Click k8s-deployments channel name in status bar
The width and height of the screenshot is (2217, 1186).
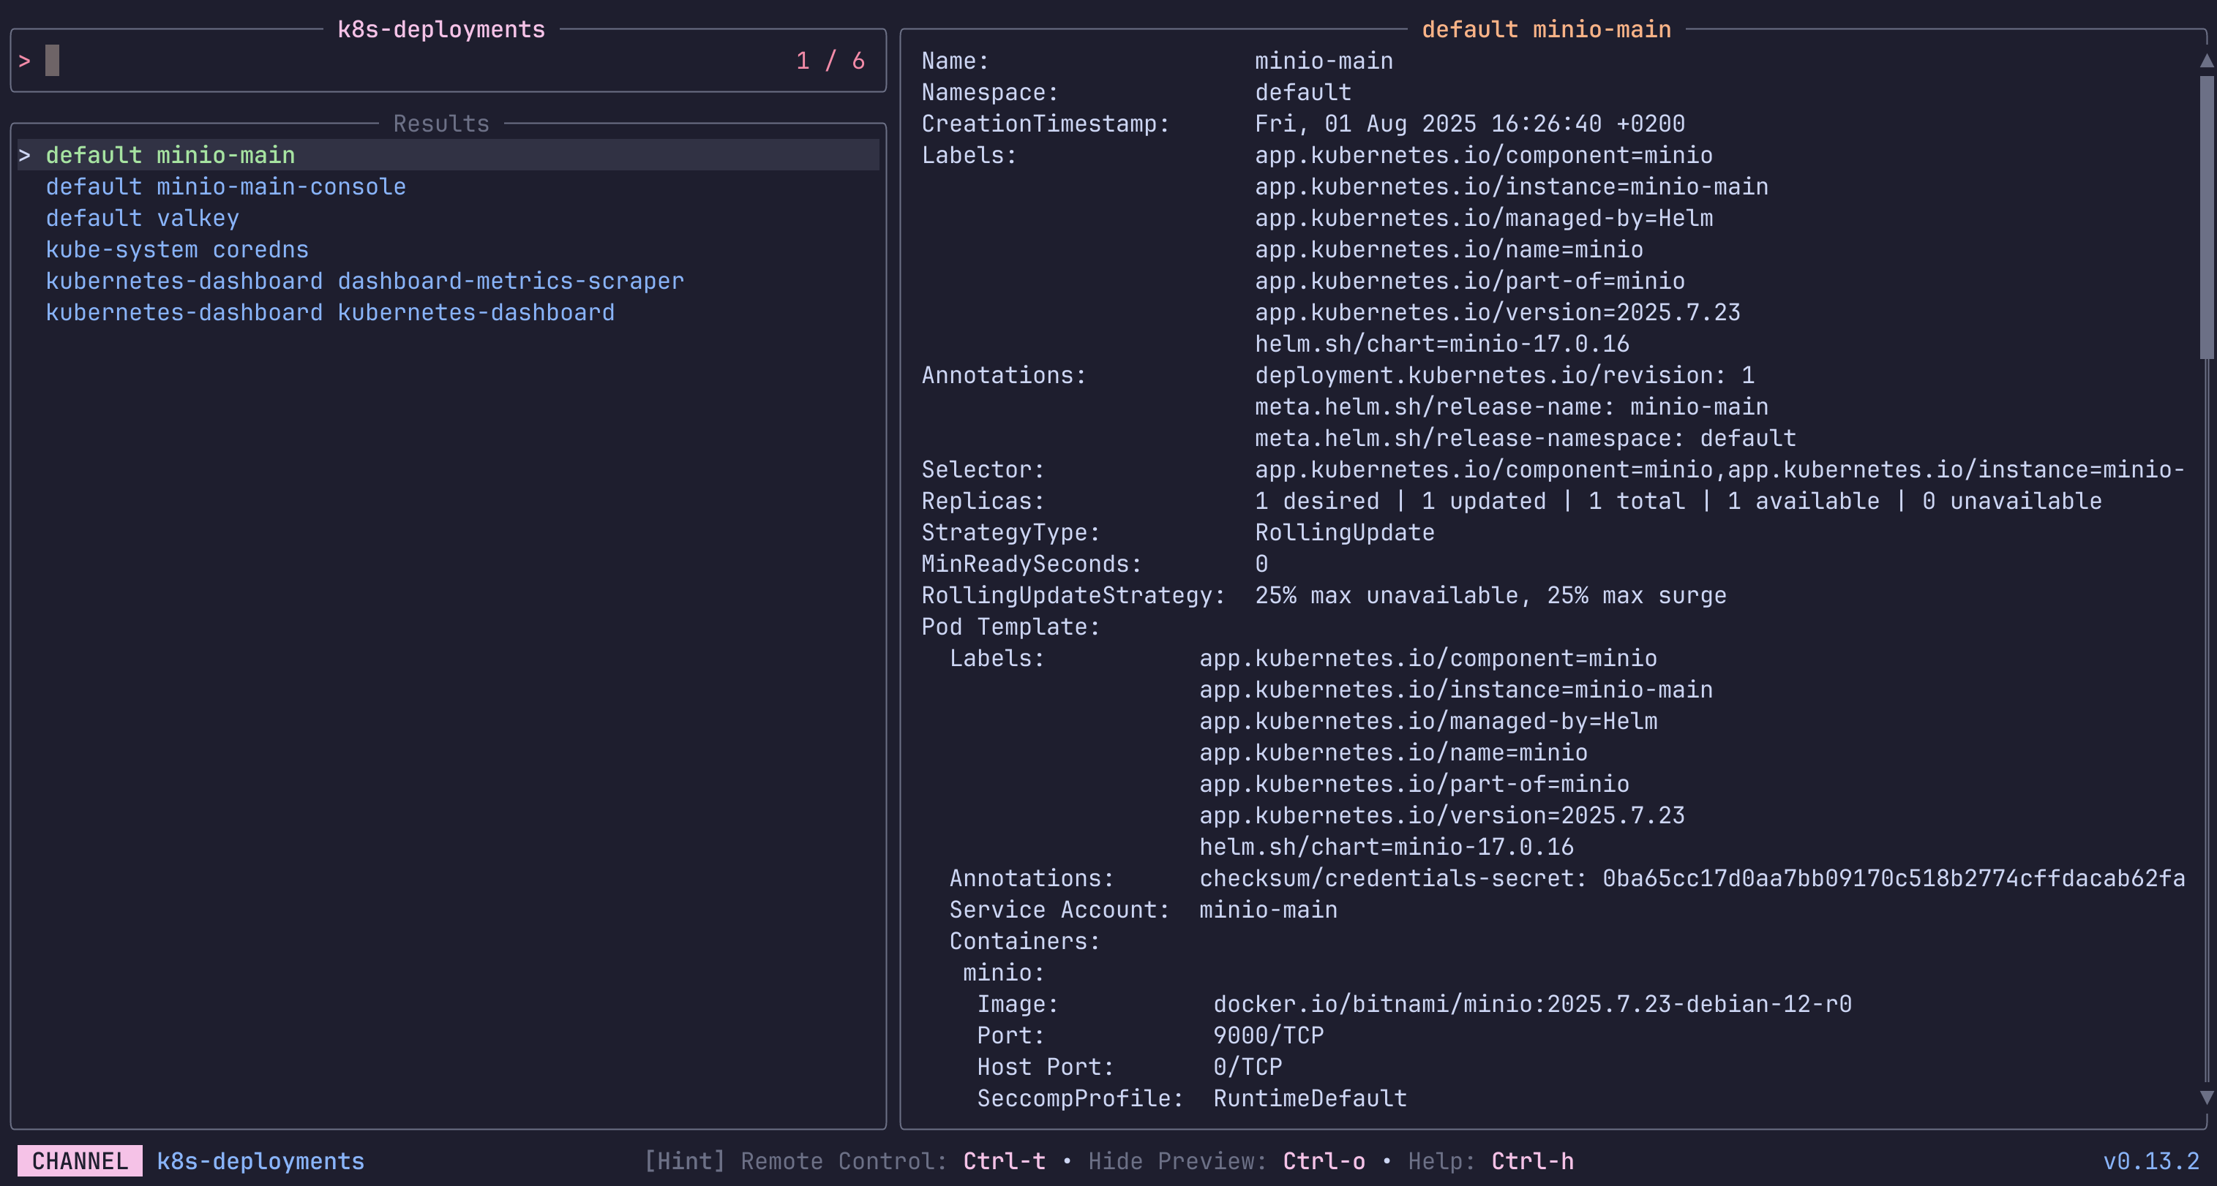tap(260, 1161)
